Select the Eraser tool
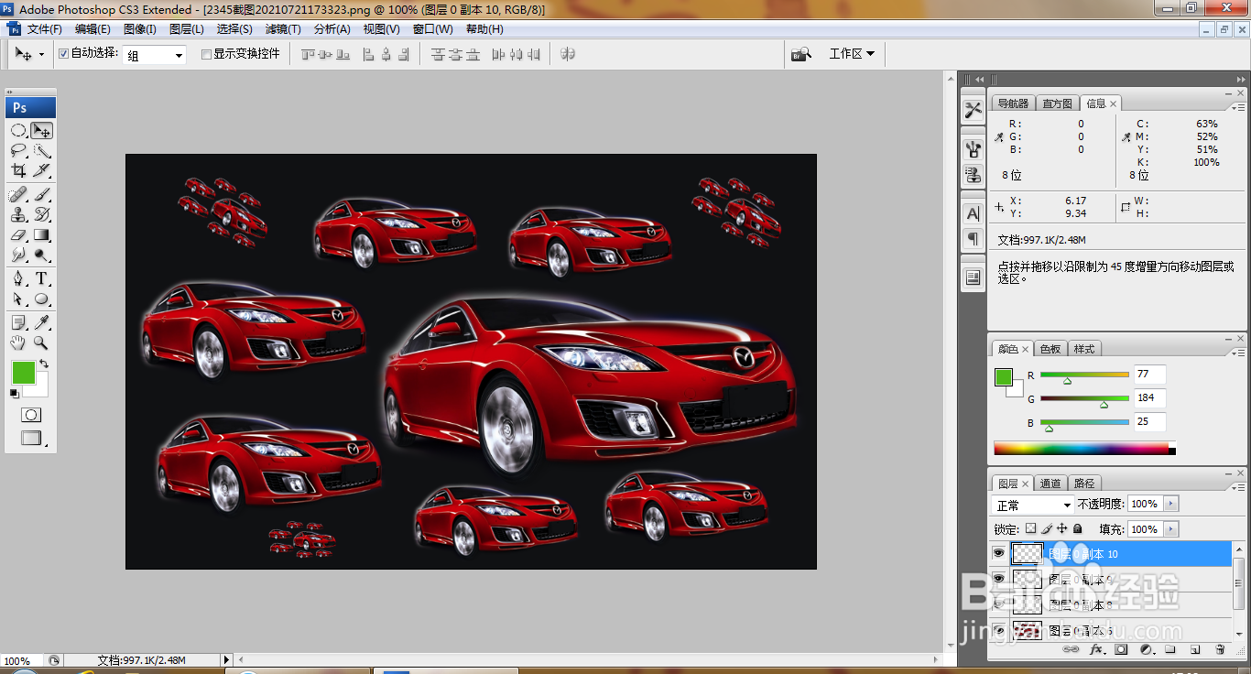1251x674 pixels. click(18, 235)
